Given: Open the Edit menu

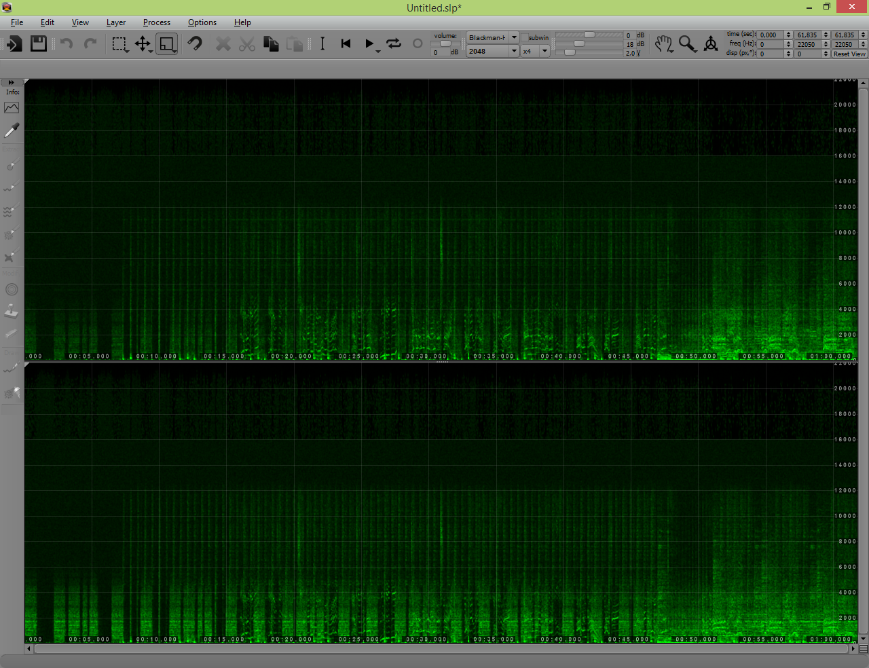Looking at the screenshot, I should 48,22.
